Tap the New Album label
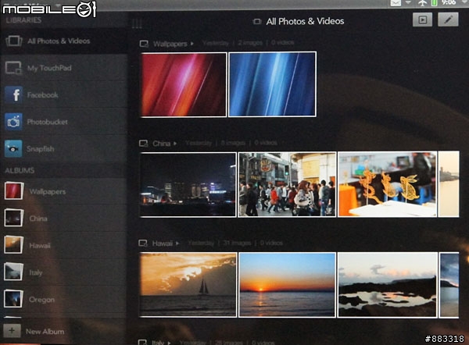This screenshot has height=345, width=469. (45, 331)
